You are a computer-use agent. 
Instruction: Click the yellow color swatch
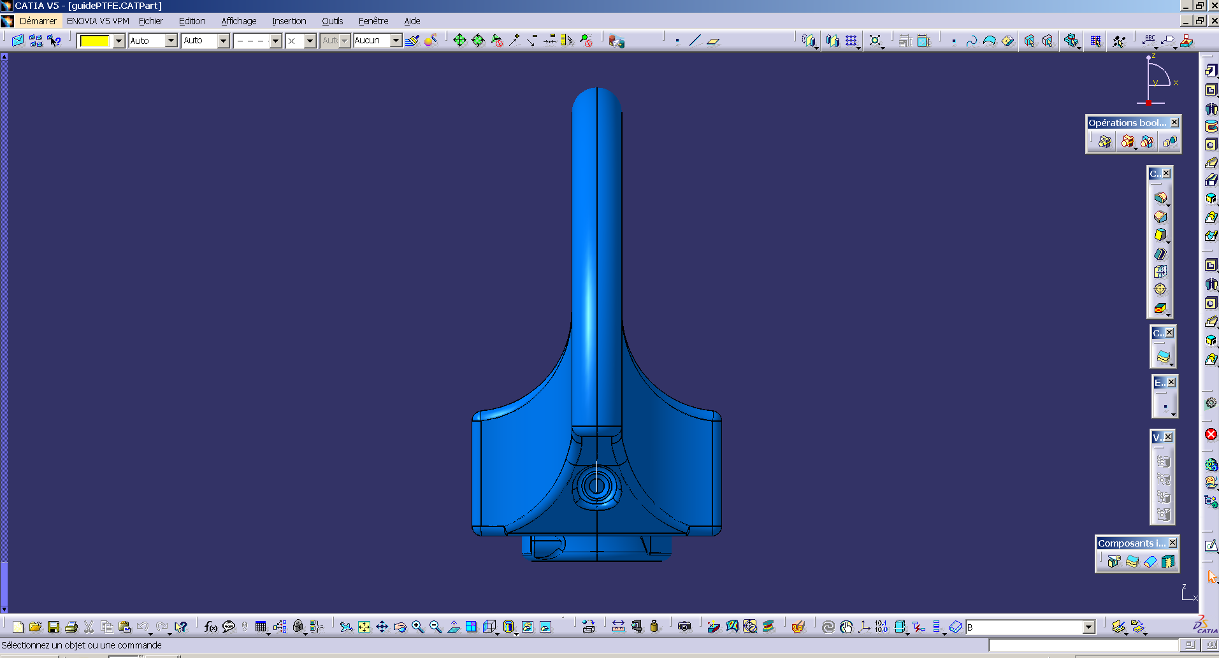coord(95,41)
